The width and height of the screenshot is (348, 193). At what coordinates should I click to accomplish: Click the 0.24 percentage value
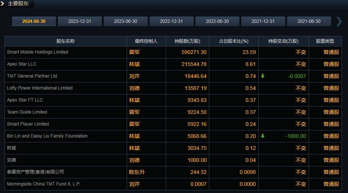click(x=251, y=124)
